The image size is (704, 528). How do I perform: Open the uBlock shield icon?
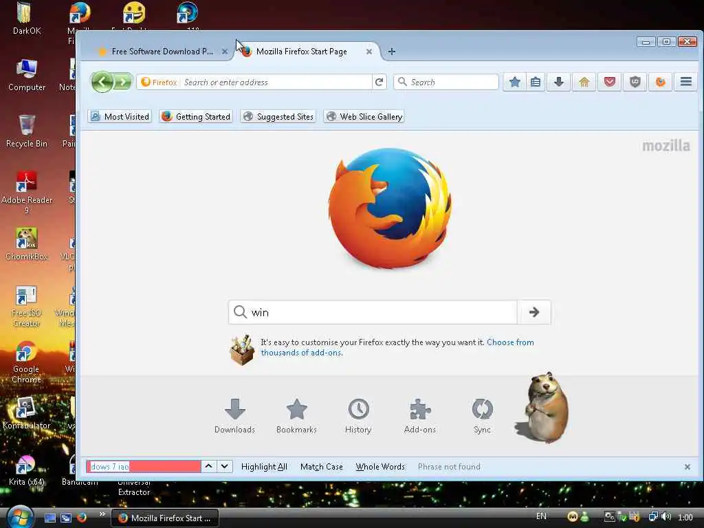(x=635, y=82)
